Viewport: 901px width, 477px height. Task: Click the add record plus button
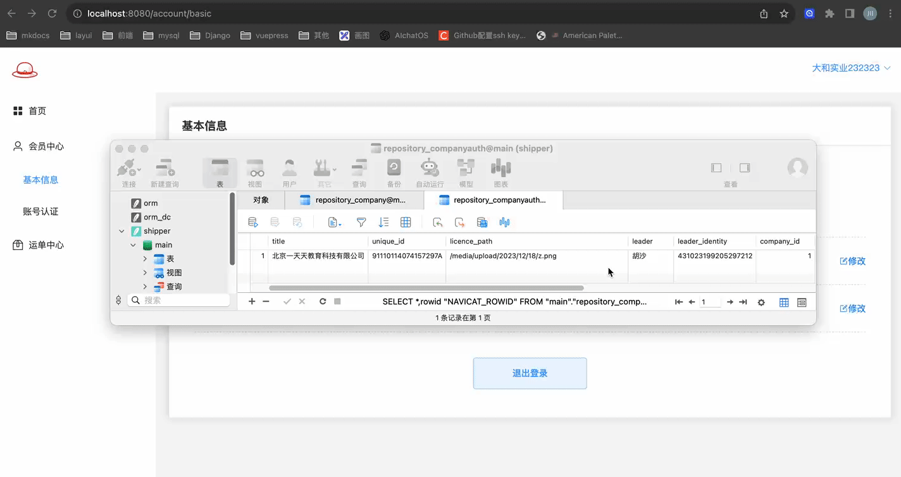point(252,302)
